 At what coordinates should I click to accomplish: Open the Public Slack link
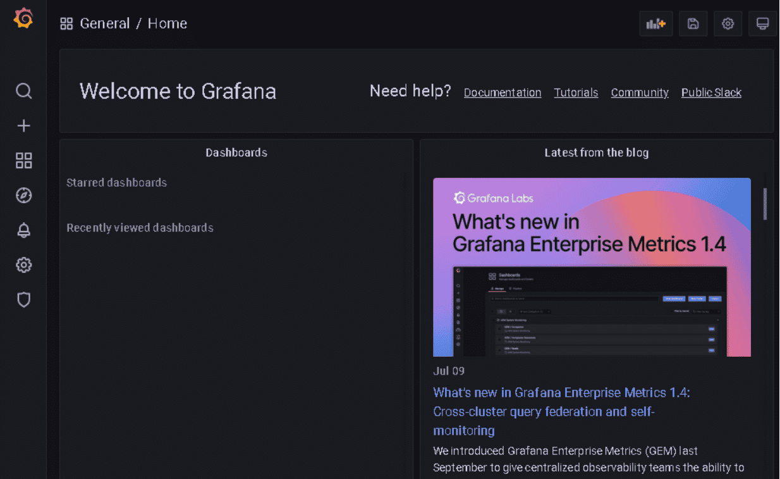tap(711, 92)
